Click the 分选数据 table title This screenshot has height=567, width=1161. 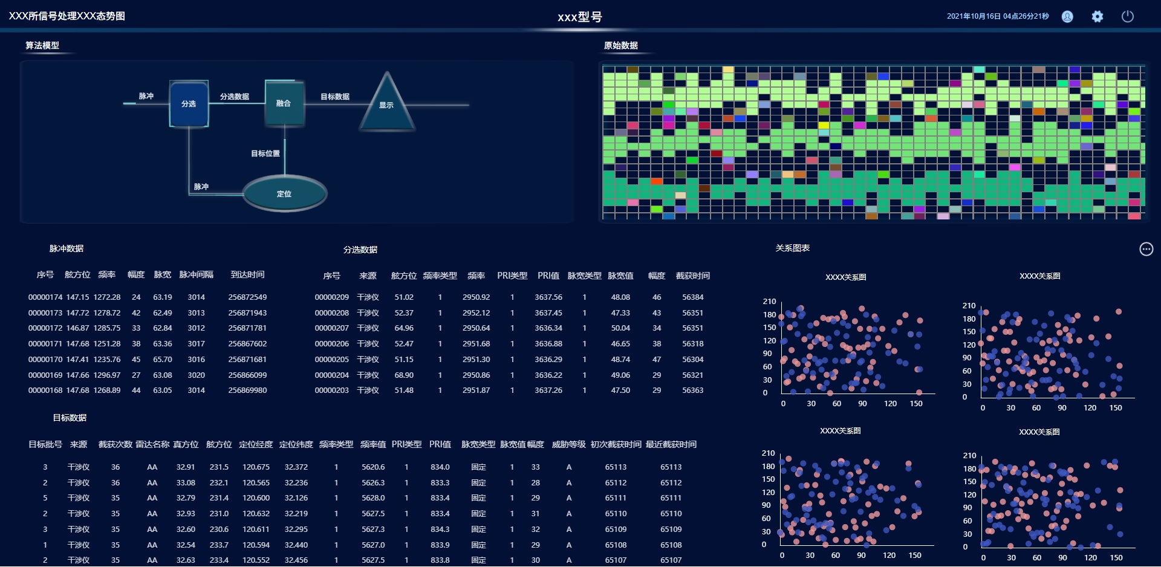pos(360,250)
